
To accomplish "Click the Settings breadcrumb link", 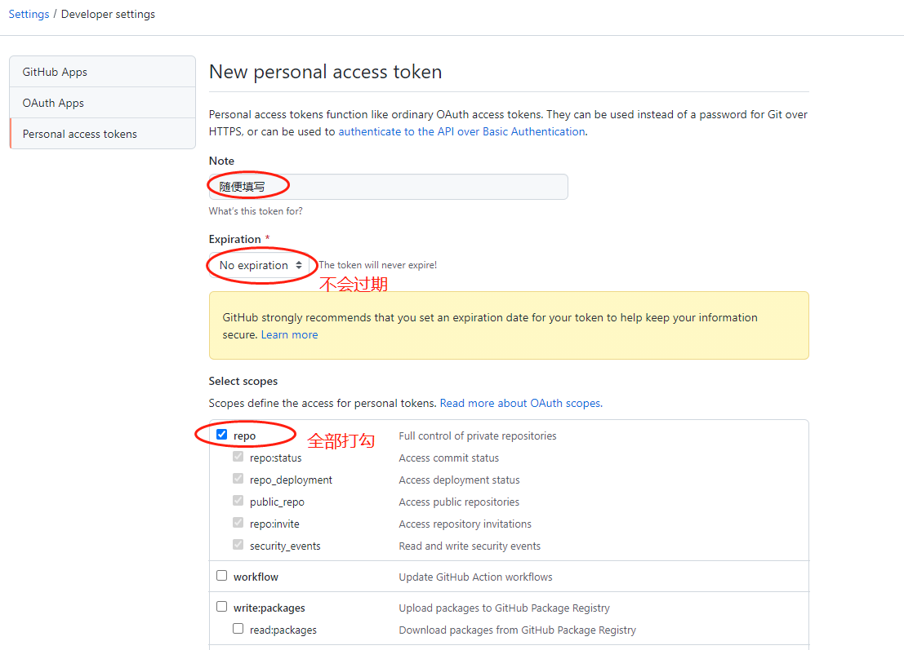I will [x=29, y=14].
